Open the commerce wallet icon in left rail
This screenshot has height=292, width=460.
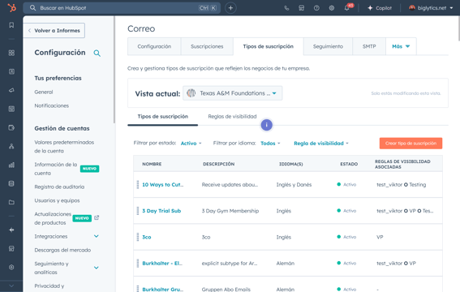(x=11, y=127)
